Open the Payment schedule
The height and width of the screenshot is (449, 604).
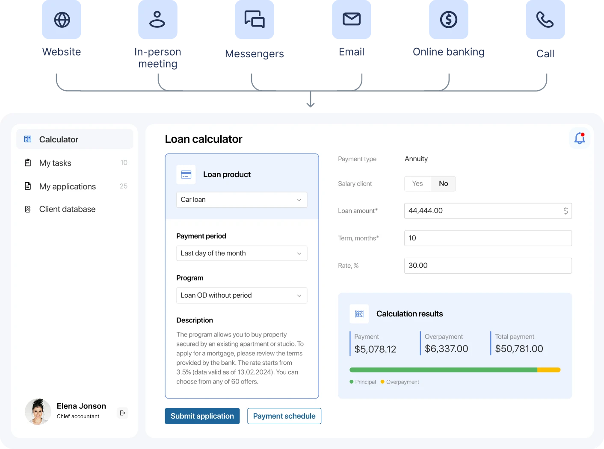[284, 416]
